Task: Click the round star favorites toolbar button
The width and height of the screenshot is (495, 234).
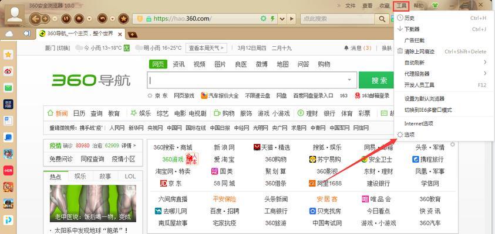Action: point(123,19)
